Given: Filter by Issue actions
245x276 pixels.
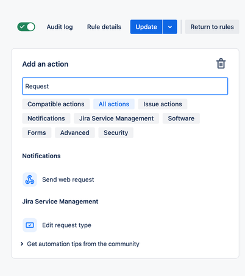Looking at the screenshot, I should click(163, 104).
